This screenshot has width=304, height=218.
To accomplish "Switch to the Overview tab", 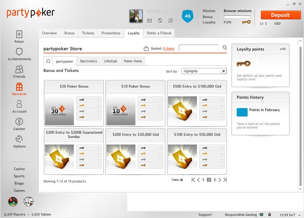I will pos(49,33).
